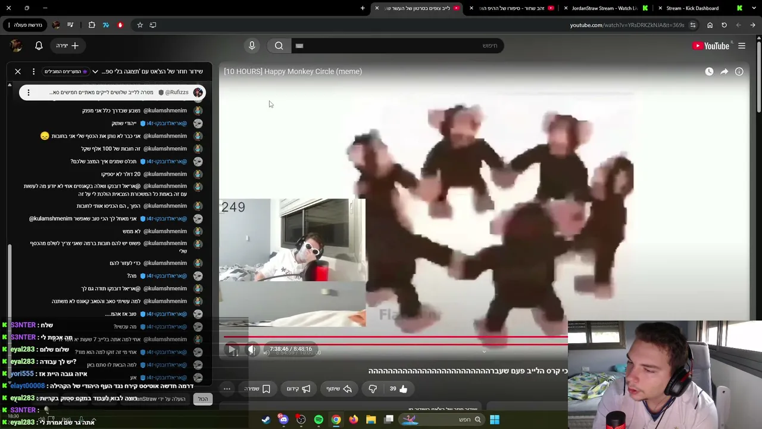Like the video with thumbs up (39)
762x429 pixels.
398,388
